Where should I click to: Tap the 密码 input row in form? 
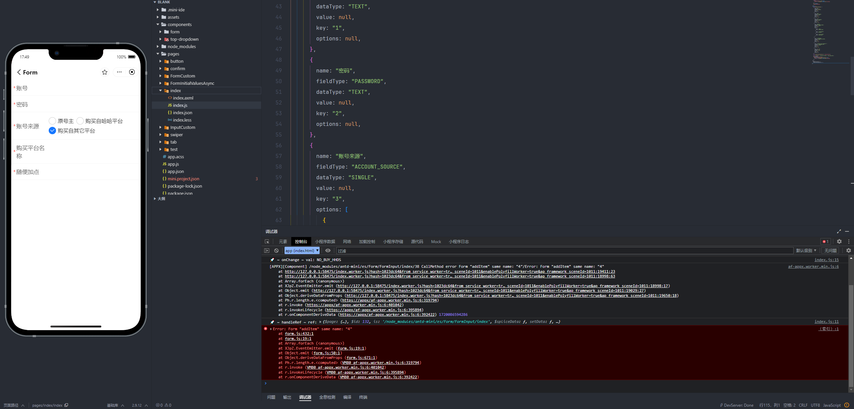(76, 105)
